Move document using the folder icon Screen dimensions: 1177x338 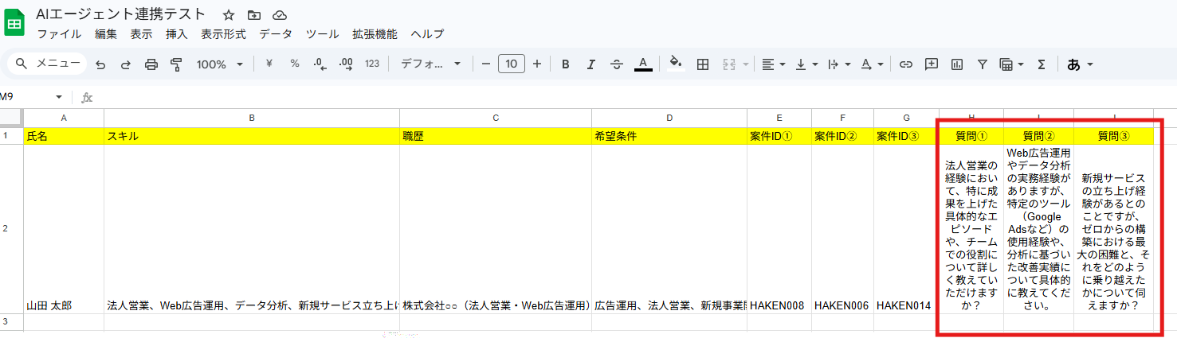(254, 15)
